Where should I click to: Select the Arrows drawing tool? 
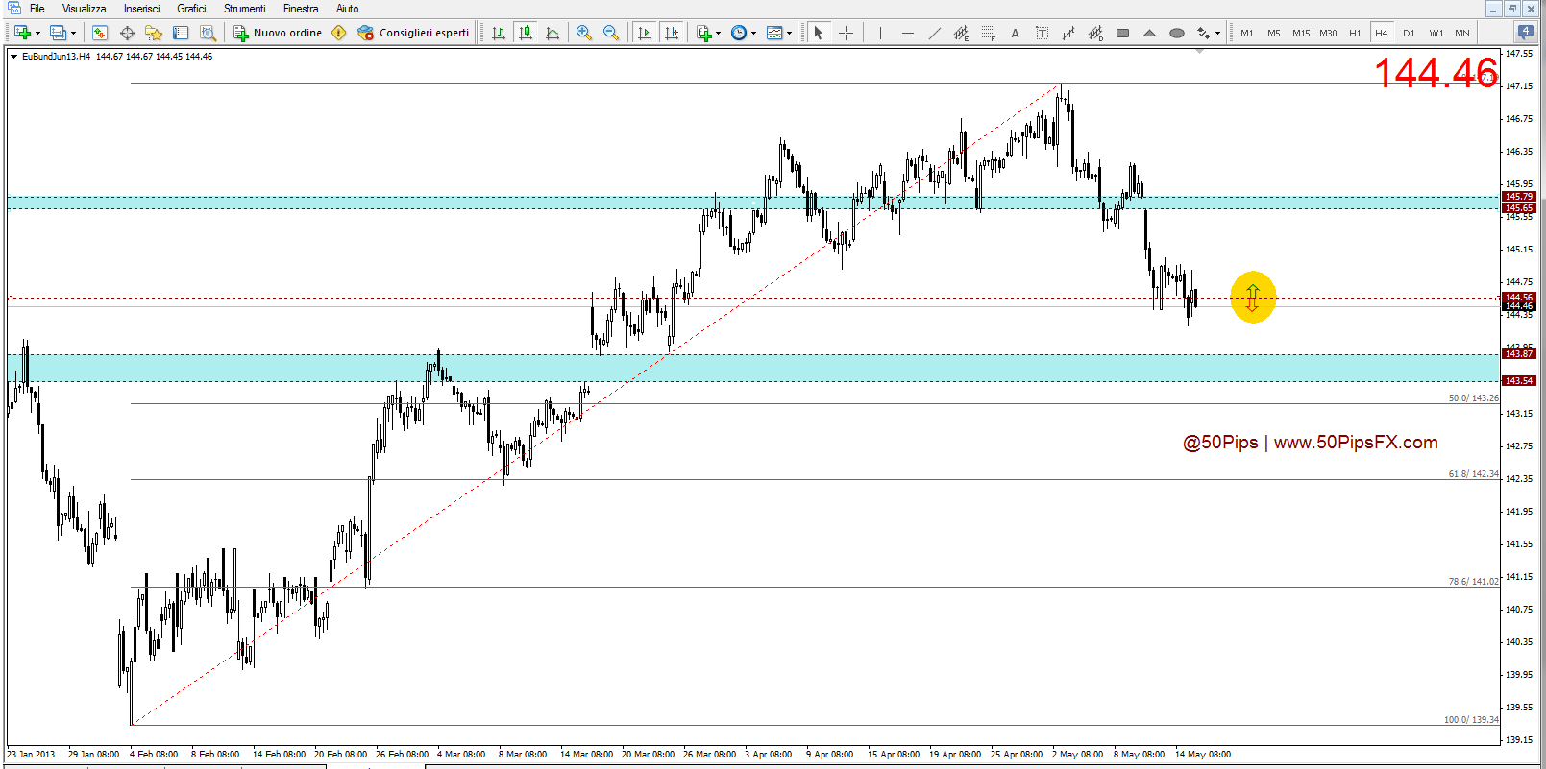coord(1203,33)
